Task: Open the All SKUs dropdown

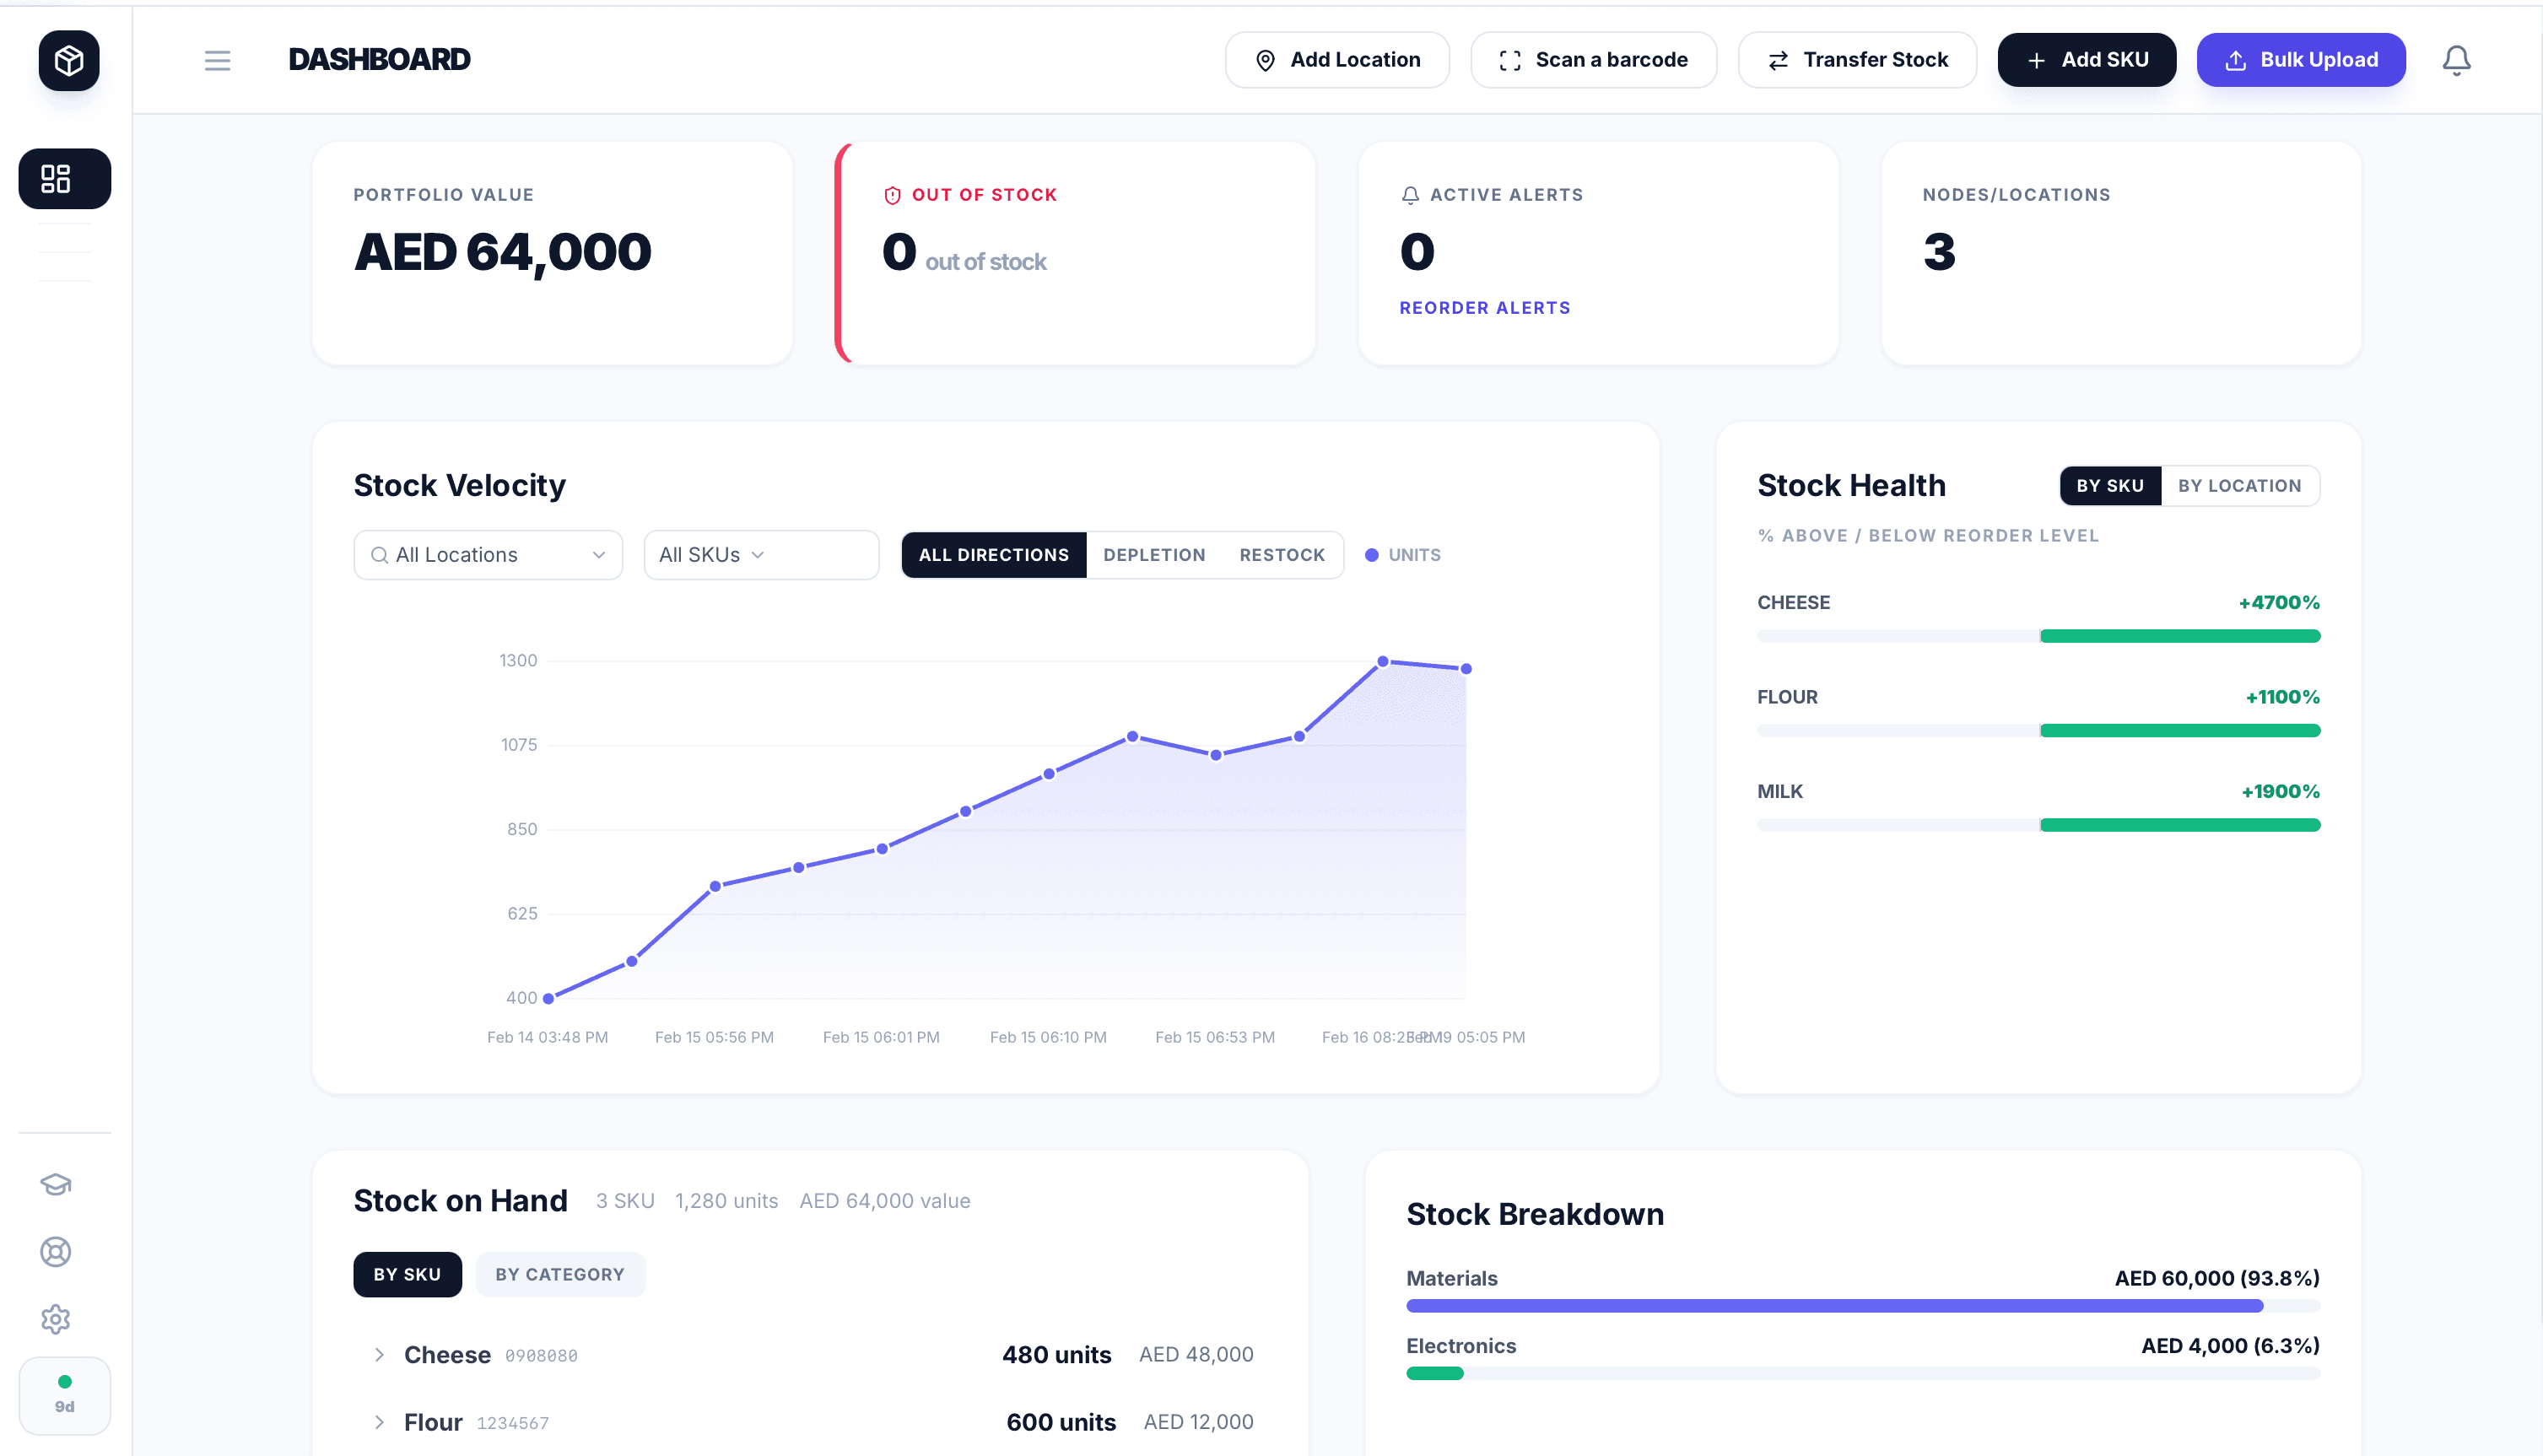Action: (761, 554)
